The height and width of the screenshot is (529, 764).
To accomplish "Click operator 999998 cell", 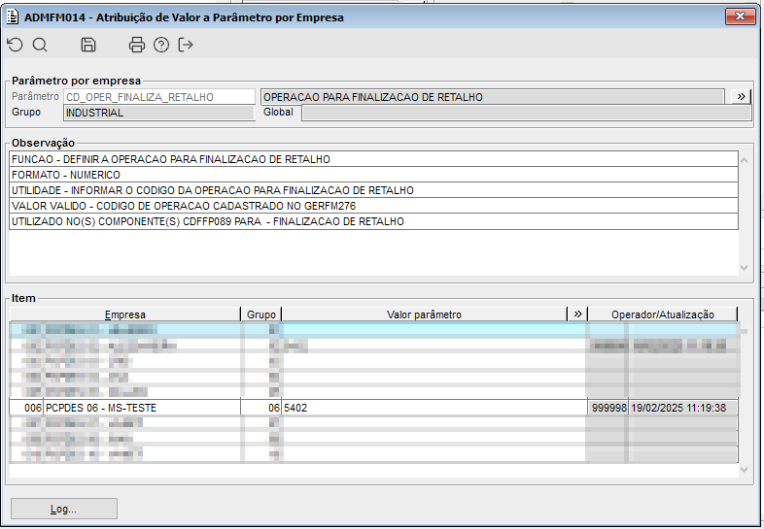I will click(609, 408).
